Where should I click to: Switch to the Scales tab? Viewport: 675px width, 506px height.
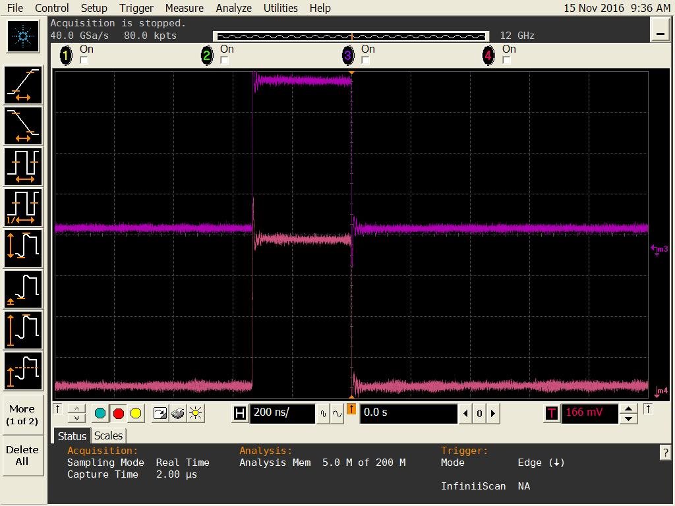pyautogui.click(x=108, y=436)
